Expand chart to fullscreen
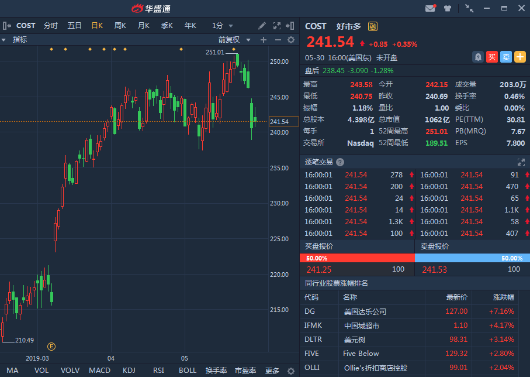Image resolution: width=530 pixels, height=377 pixels. (x=277, y=26)
